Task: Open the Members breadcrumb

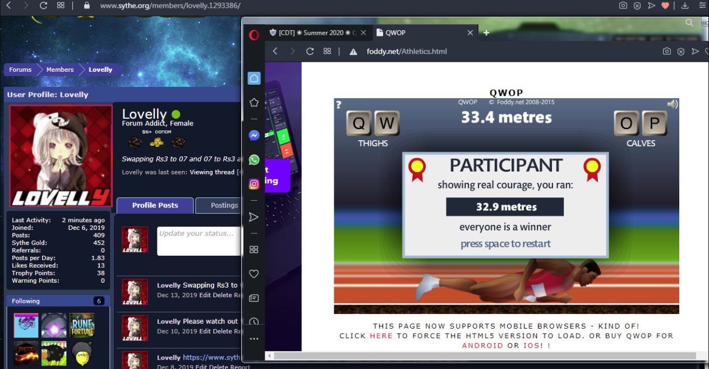Action: [60, 70]
